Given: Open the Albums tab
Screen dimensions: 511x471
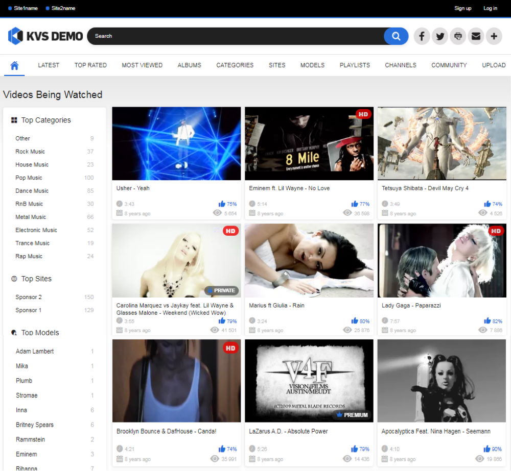Looking at the screenshot, I should pos(190,65).
